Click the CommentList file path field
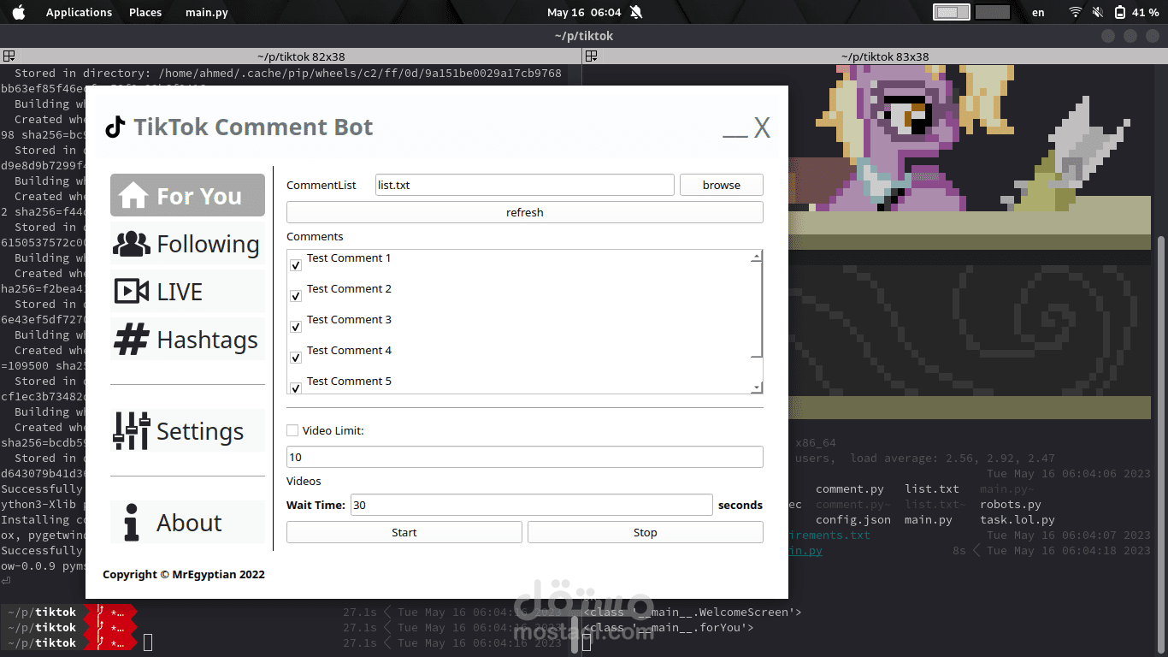This screenshot has width=1168, height=657. coord(525,185)
